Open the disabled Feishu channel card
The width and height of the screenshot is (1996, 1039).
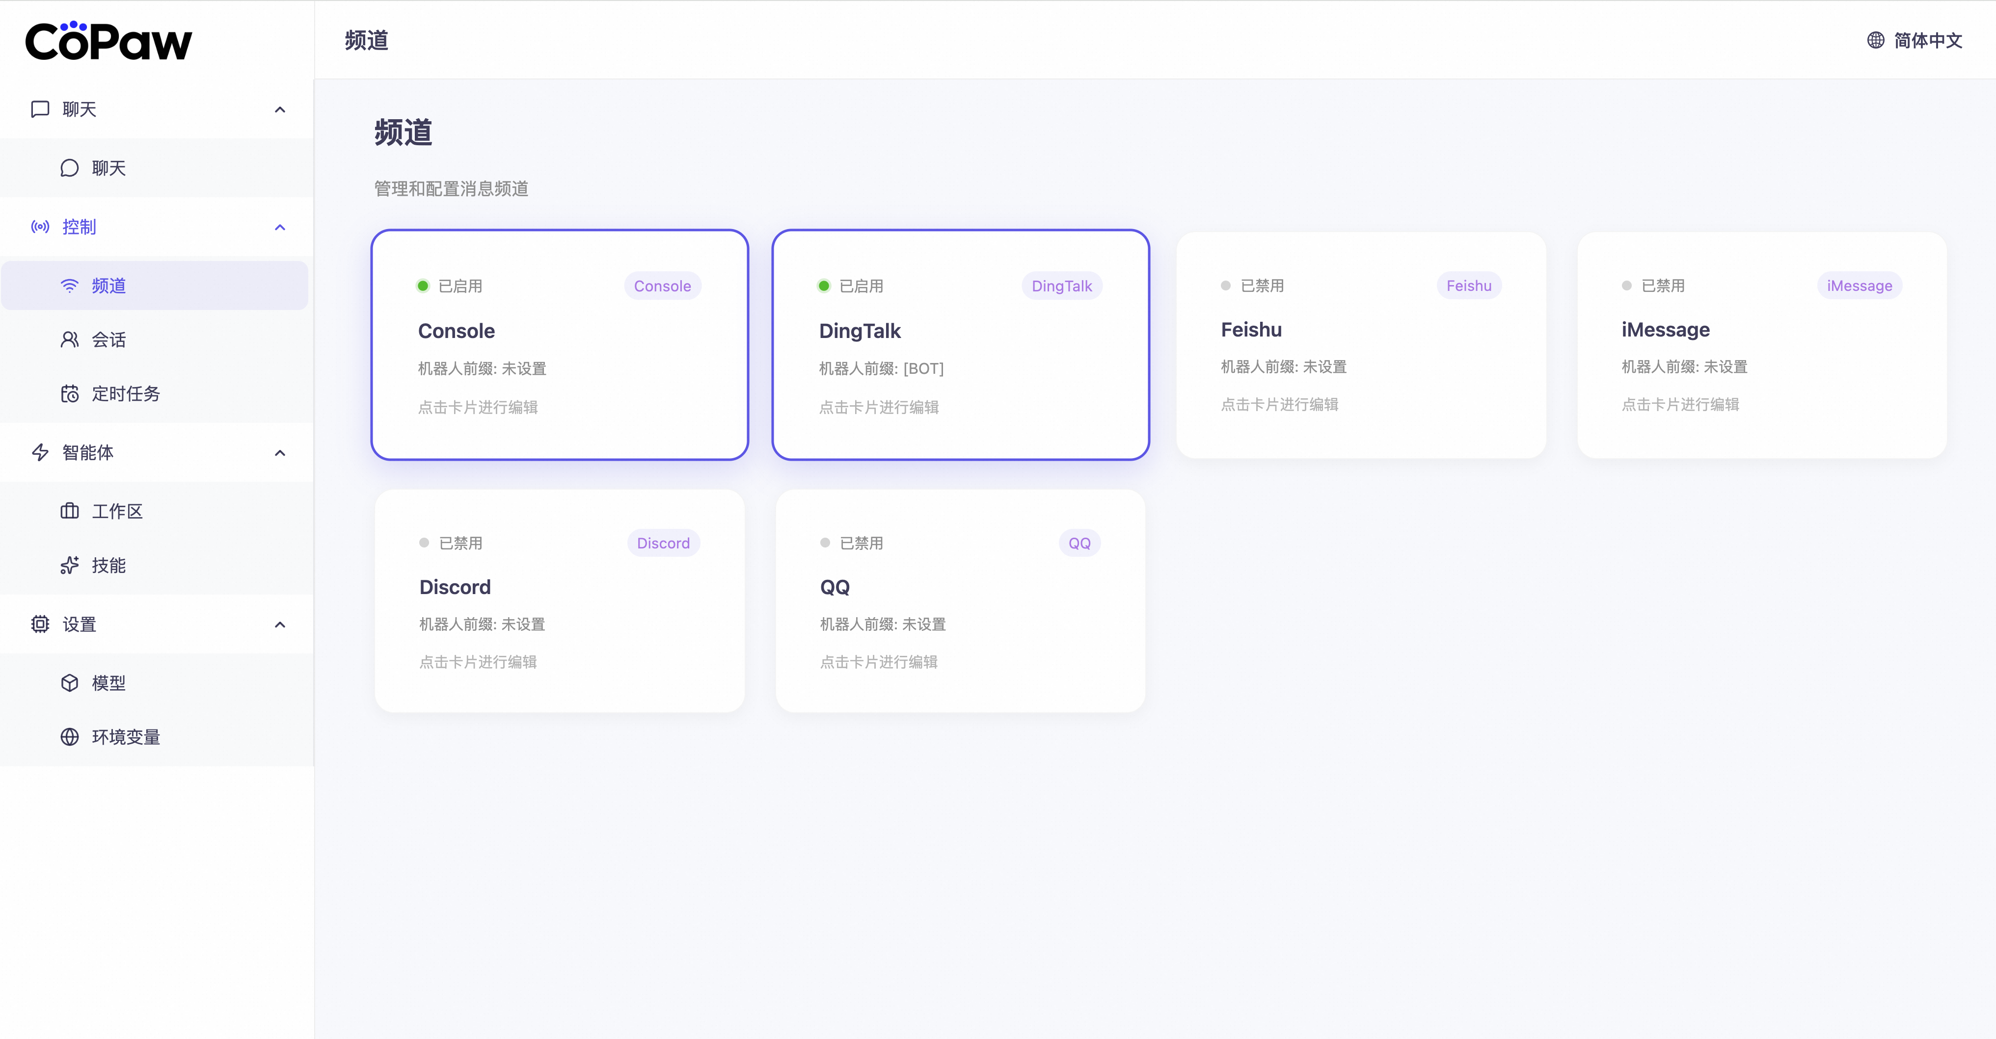[1361, 345]
